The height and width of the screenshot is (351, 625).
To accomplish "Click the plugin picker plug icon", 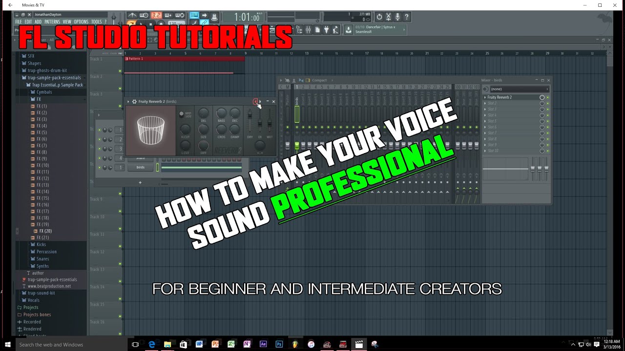I will click(327, 30).
